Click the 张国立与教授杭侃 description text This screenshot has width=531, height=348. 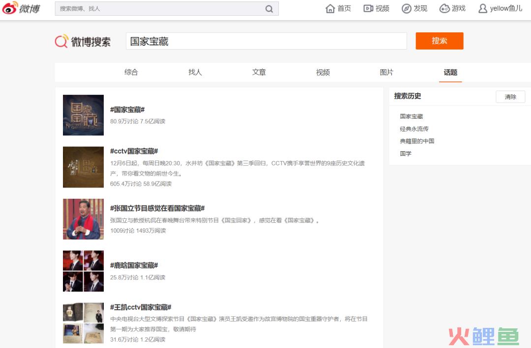point(215,220)
